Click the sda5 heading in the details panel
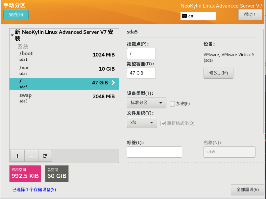 [132, 32]
